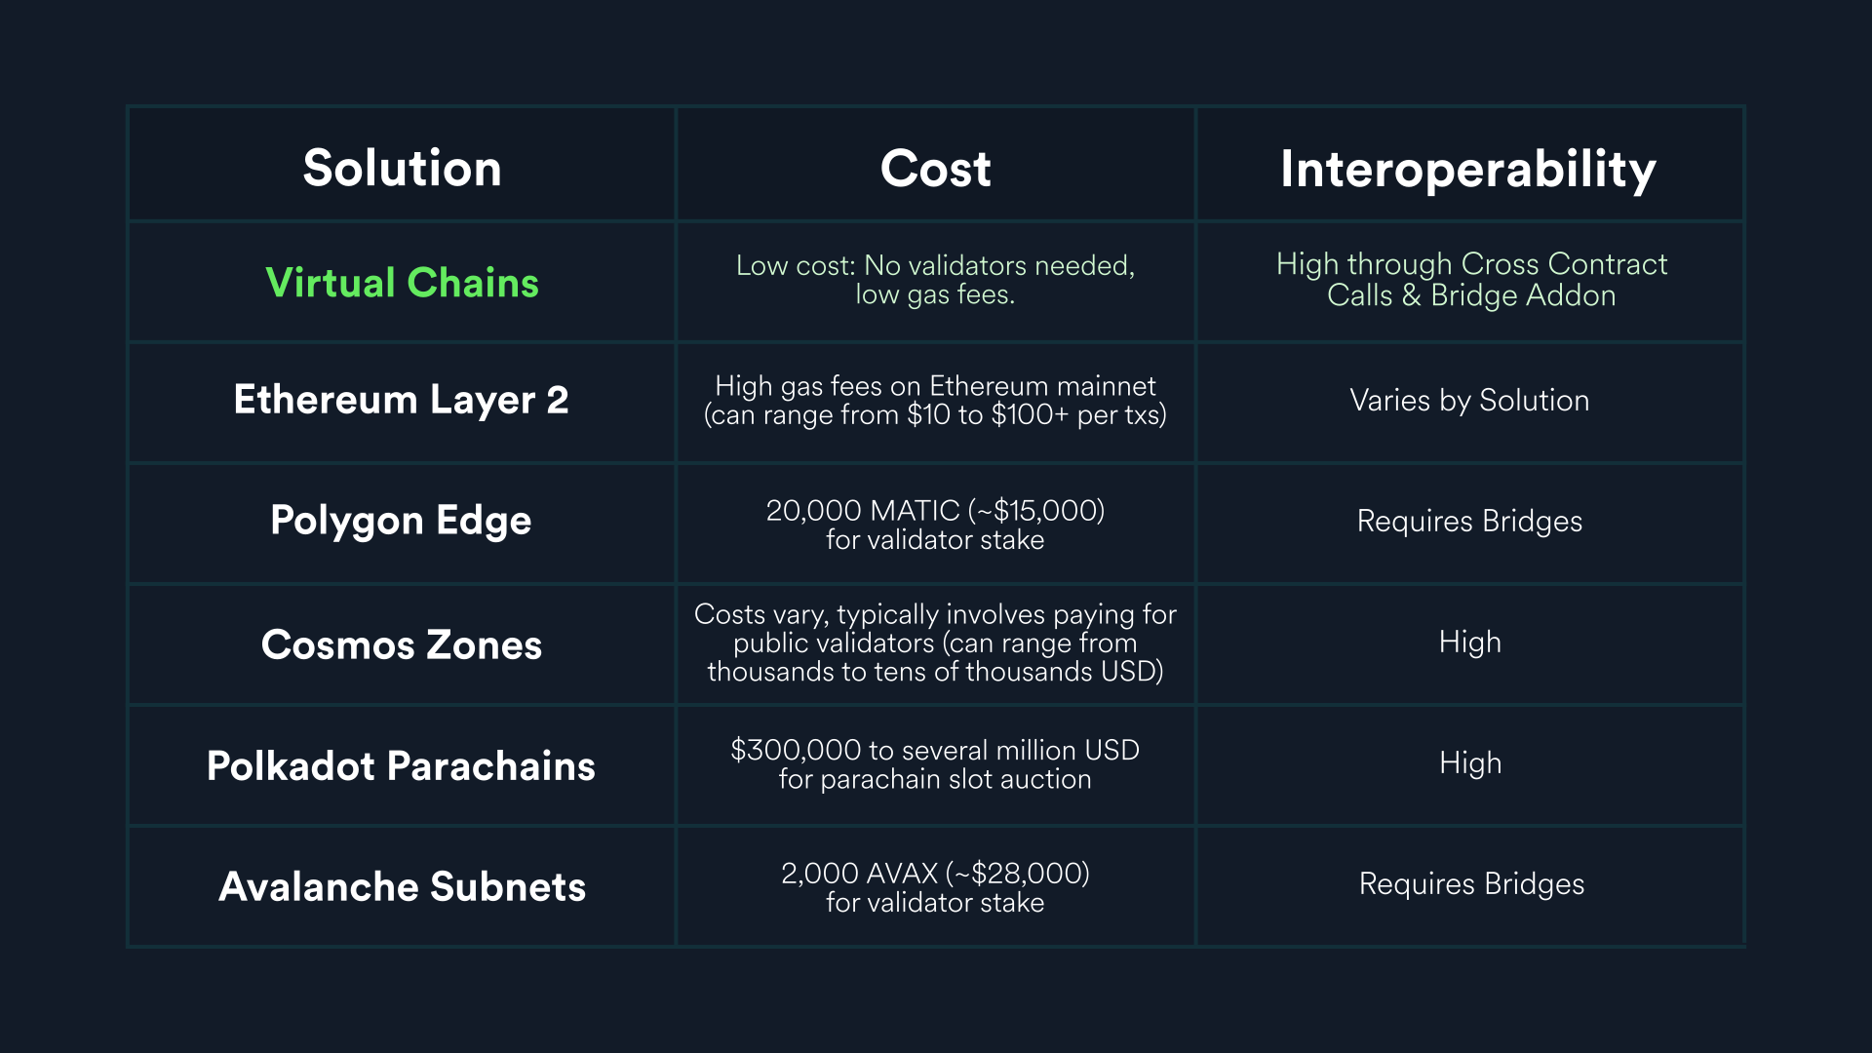The height and width of the screenshot is (1053, 1872).
Task: Click 'High through Cross Contract Calls' cell
Action: click(1471, 280)
